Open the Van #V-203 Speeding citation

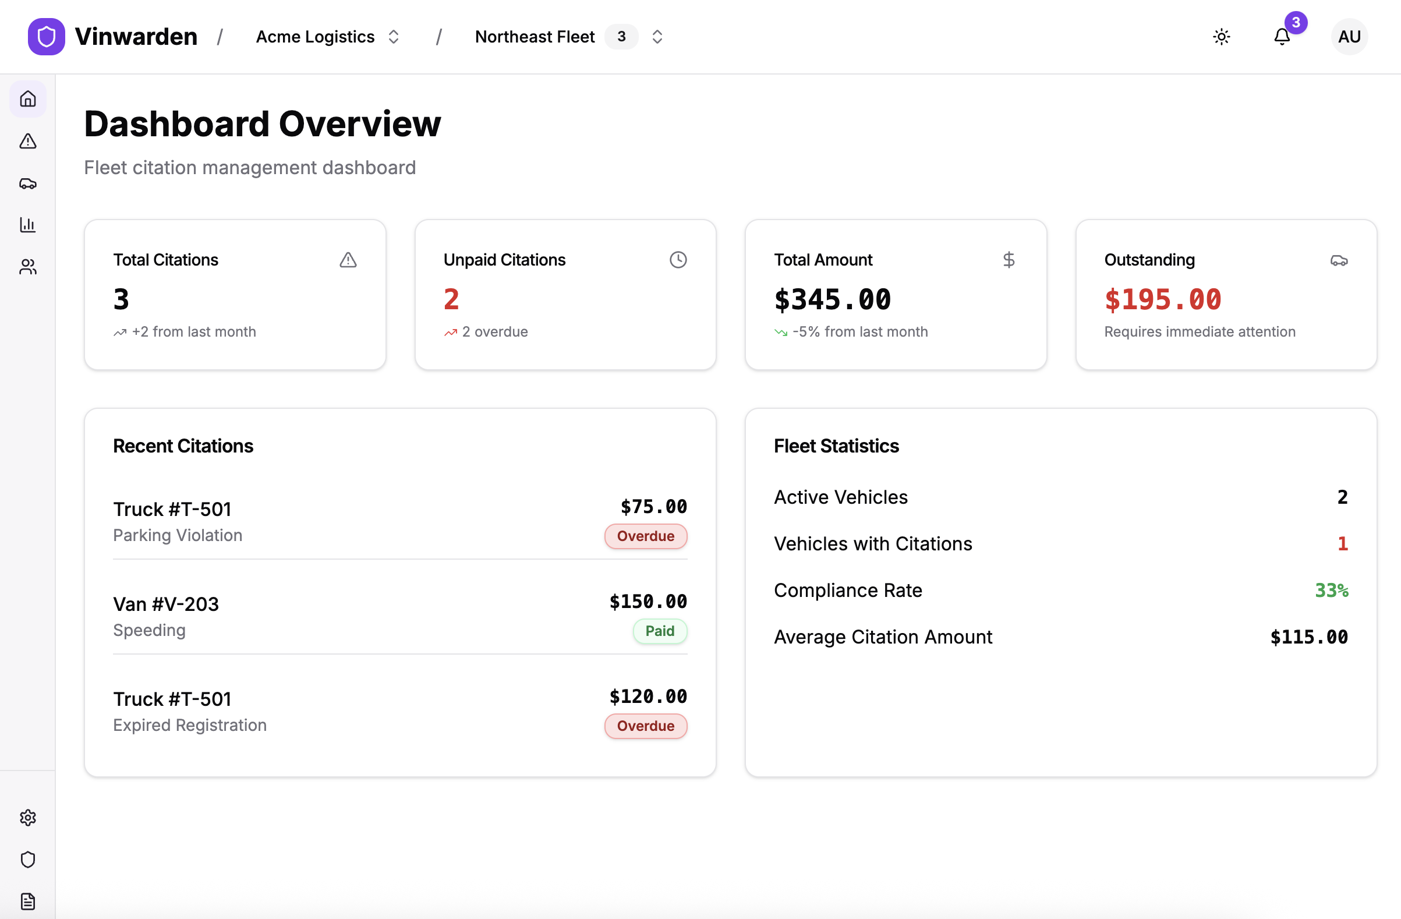pos(166,604)
